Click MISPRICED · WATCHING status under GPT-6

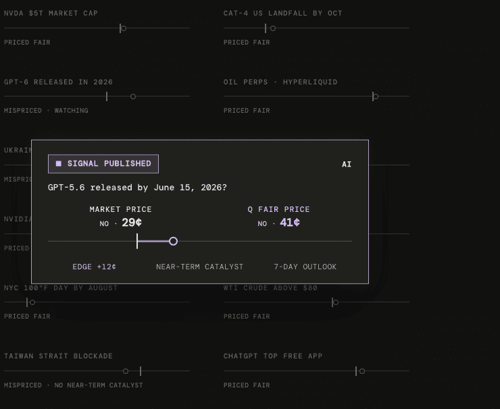[x=46, y=110]
